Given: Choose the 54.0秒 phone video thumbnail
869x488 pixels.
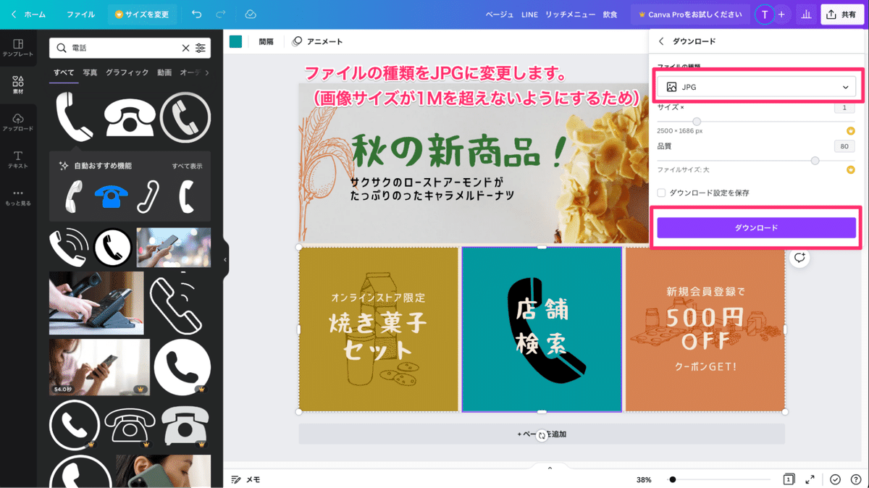Looking at the screenshot, I should [x=99, y=367].
